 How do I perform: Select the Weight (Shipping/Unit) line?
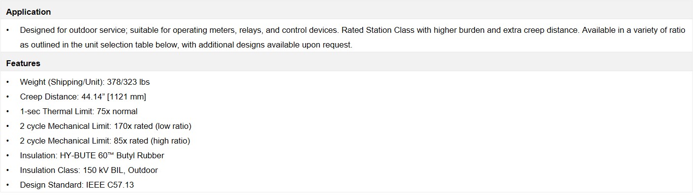tap(85, 82)
